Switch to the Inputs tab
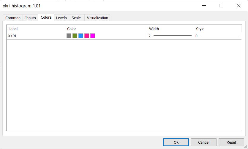This screenshot has height=149, width=248. click(30, 18)
